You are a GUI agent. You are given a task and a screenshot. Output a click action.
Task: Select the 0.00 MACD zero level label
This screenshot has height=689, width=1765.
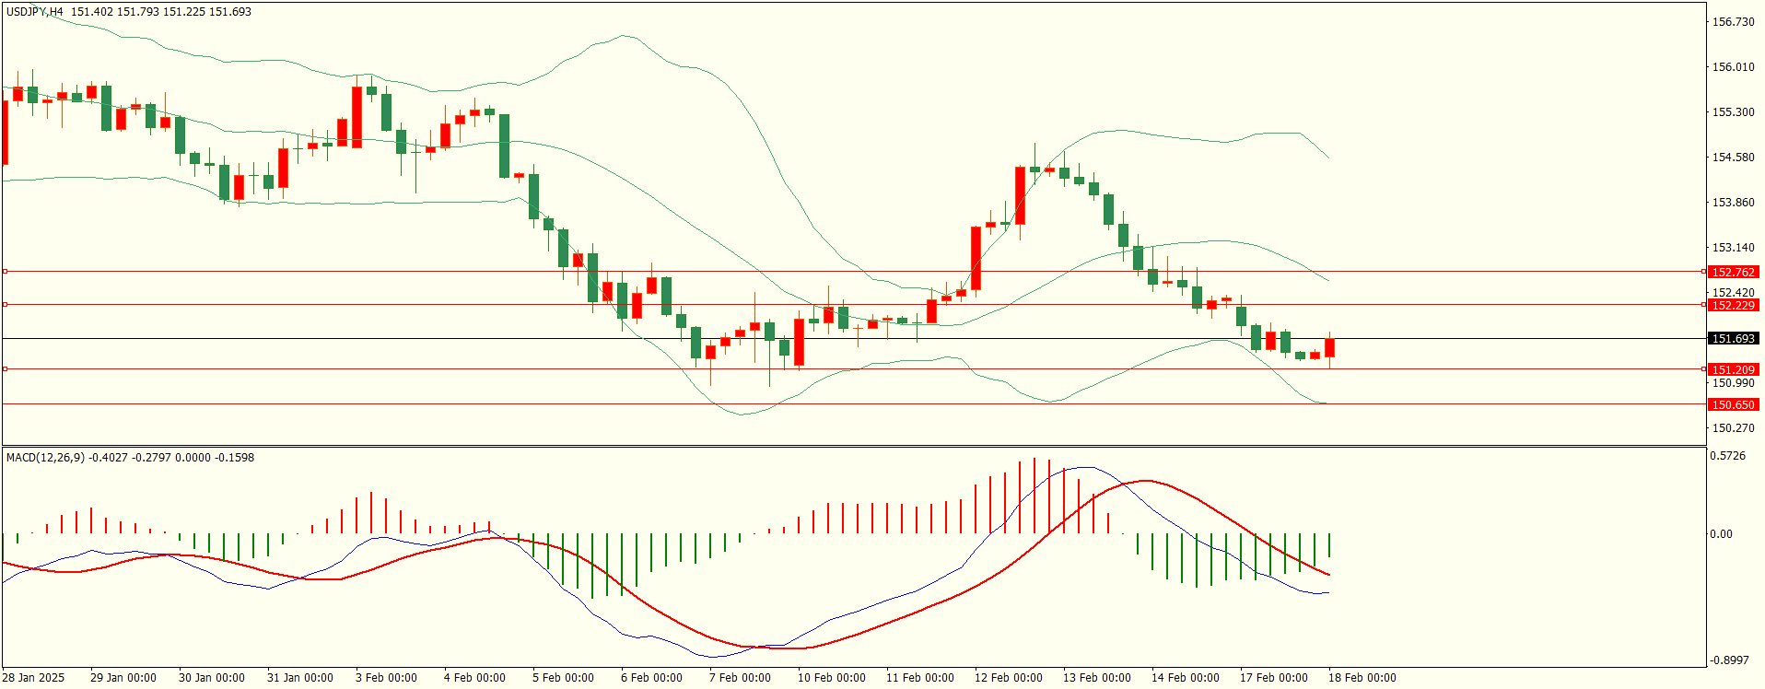1721,534
